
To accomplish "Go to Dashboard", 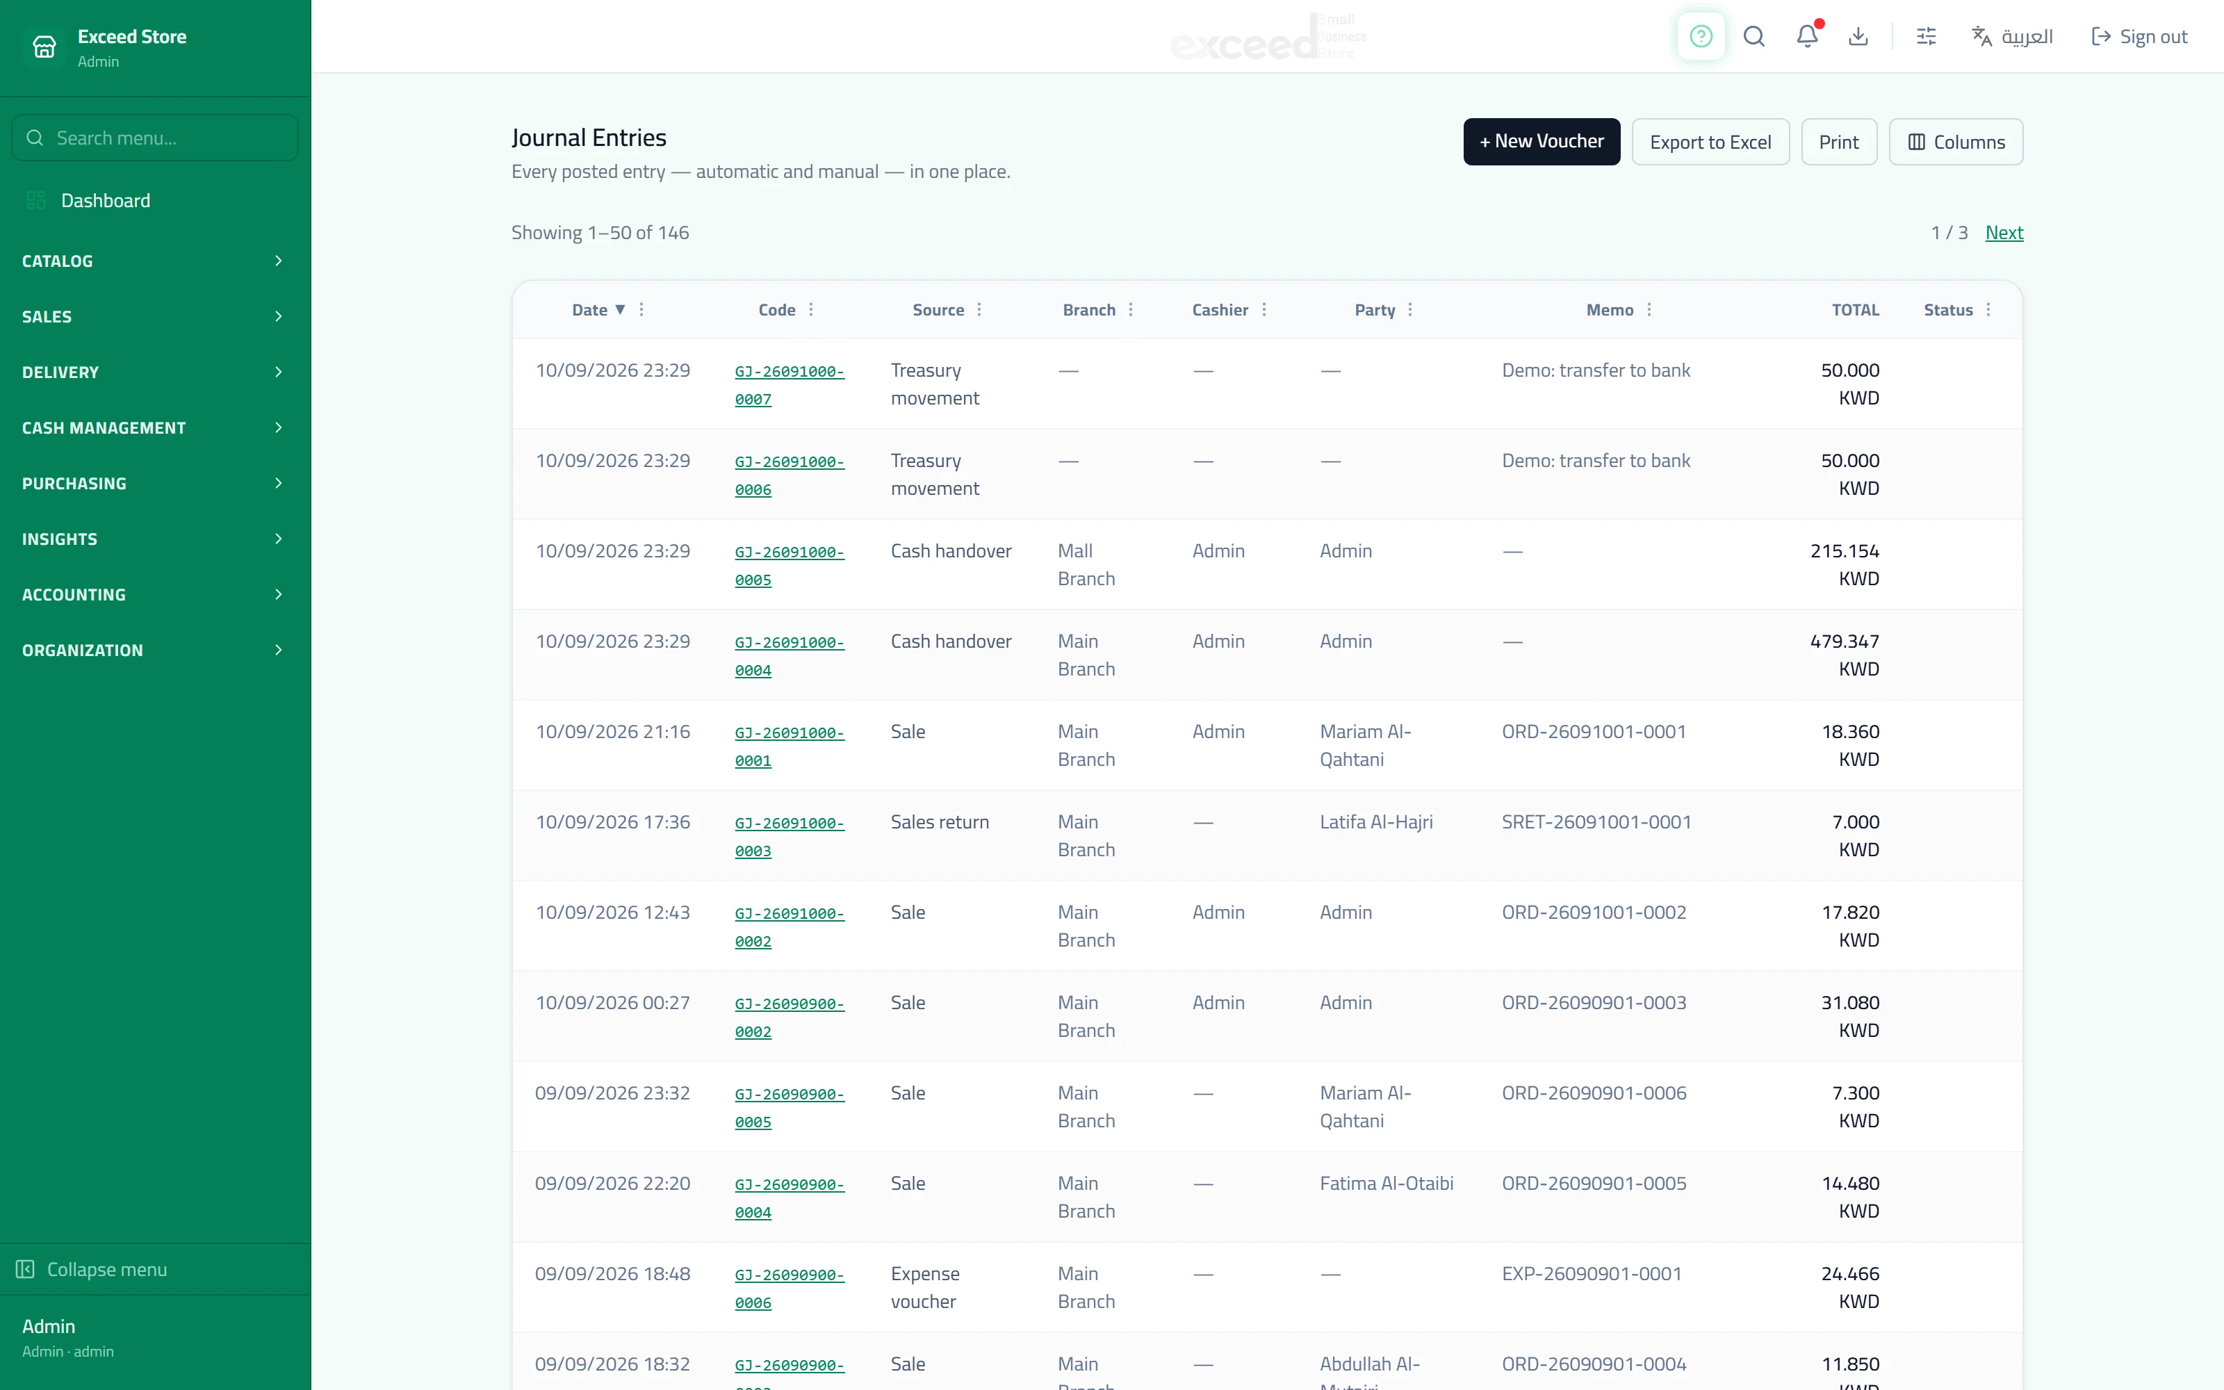I will pyautogui.click(x=154, y=200).
